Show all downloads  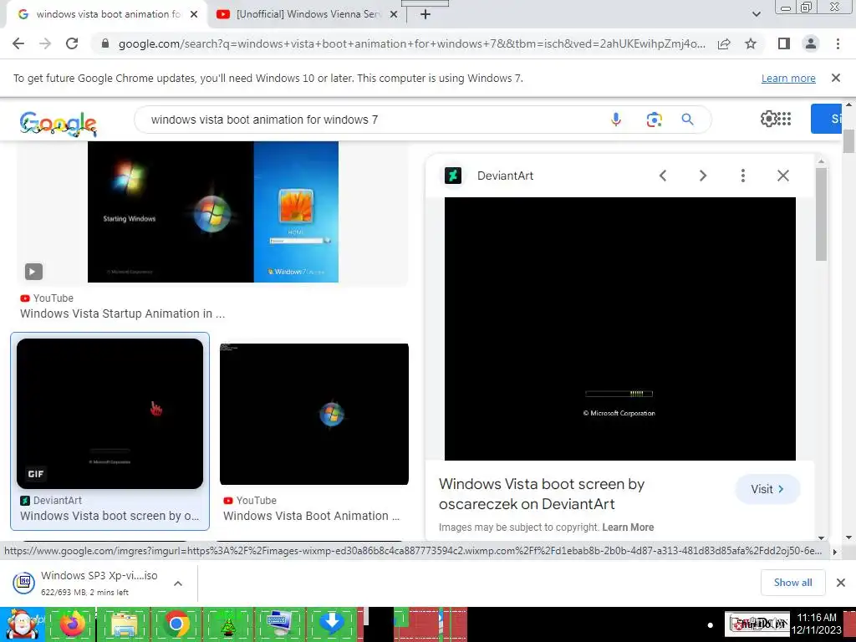(792, 583)
